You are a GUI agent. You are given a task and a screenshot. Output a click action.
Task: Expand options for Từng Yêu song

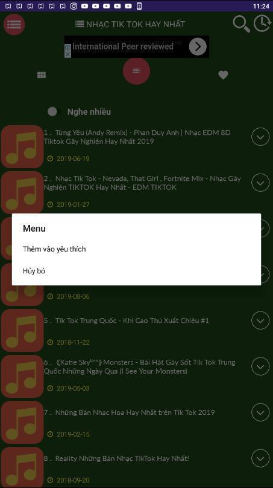(x=260, y=137)
